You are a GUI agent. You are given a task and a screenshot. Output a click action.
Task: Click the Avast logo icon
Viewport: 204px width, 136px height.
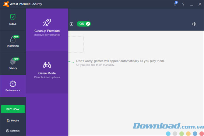6,4
